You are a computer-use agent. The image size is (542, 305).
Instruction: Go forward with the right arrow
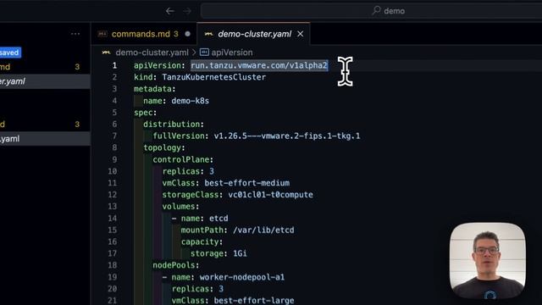pos(187,11)
